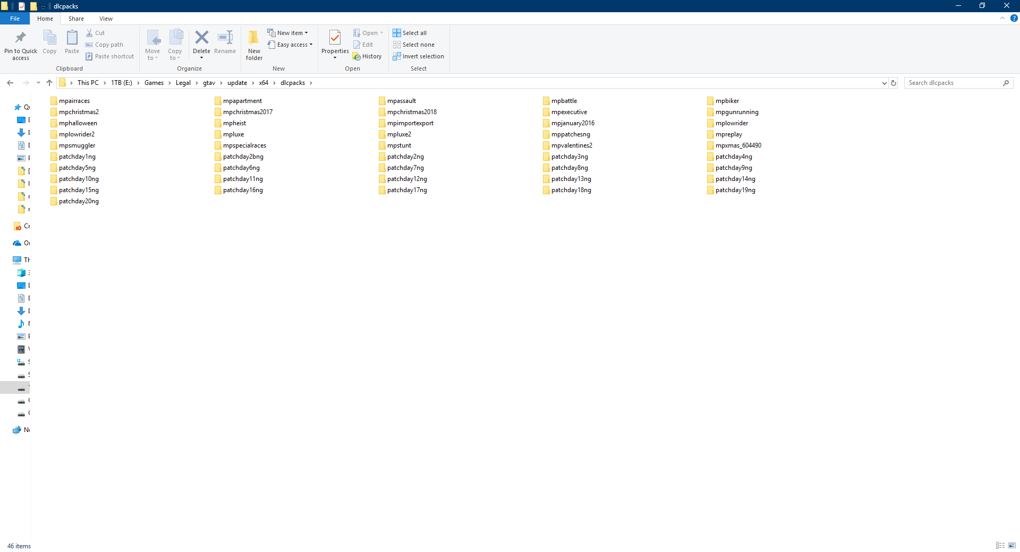Click Paste shortcut command
1020x552 pixels.
(x=109, y=56)
